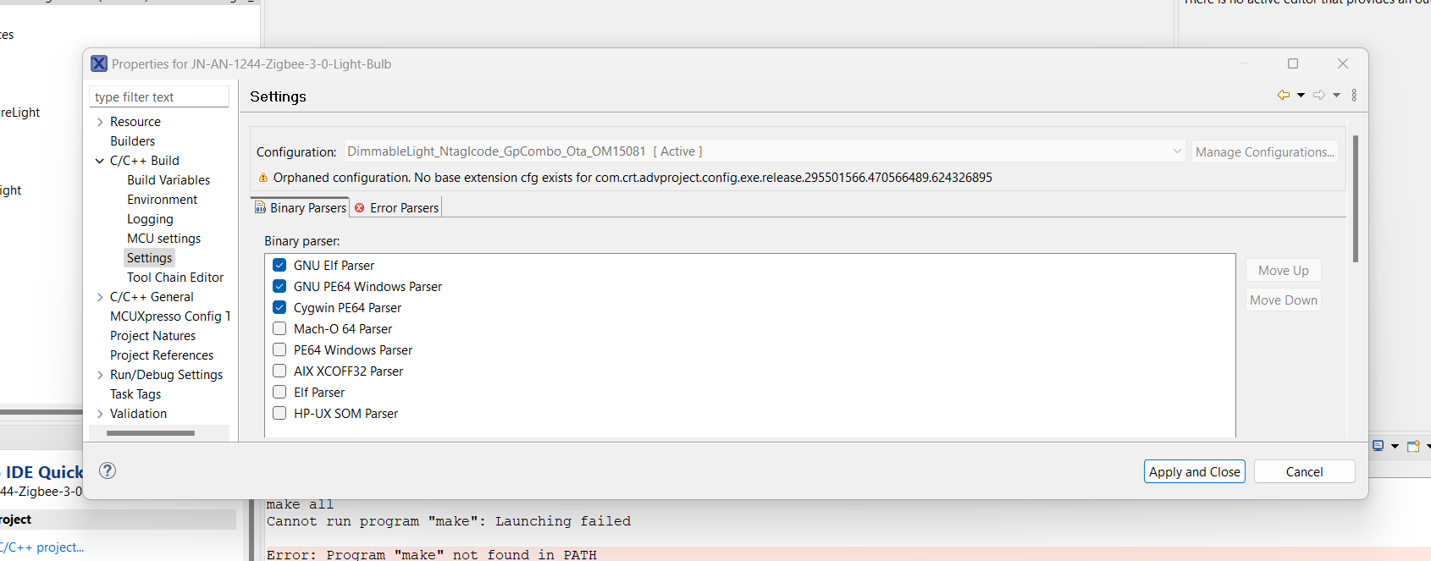Open the three-dot view menu in Settings header
The height and width of the screenshot is (561, 1431).
1354,95
